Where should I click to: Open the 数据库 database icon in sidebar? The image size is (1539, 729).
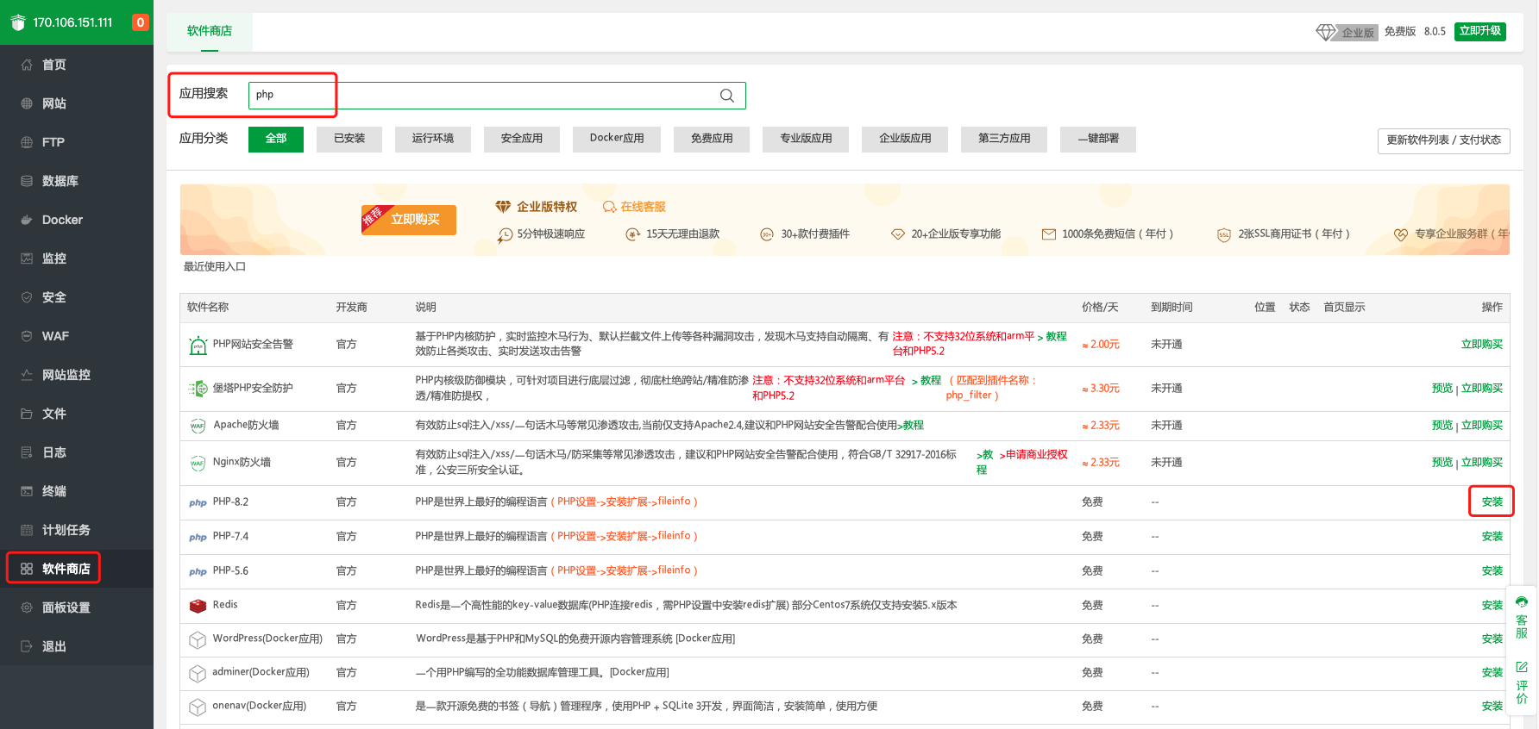(x=27, y=181)
